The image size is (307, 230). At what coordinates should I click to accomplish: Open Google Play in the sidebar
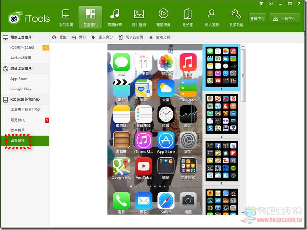pos(21,89)
